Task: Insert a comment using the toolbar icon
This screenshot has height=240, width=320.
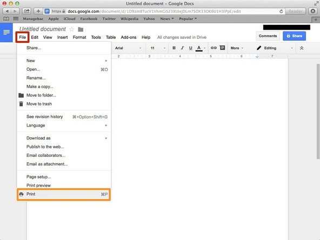Action: tap(222, 48)
